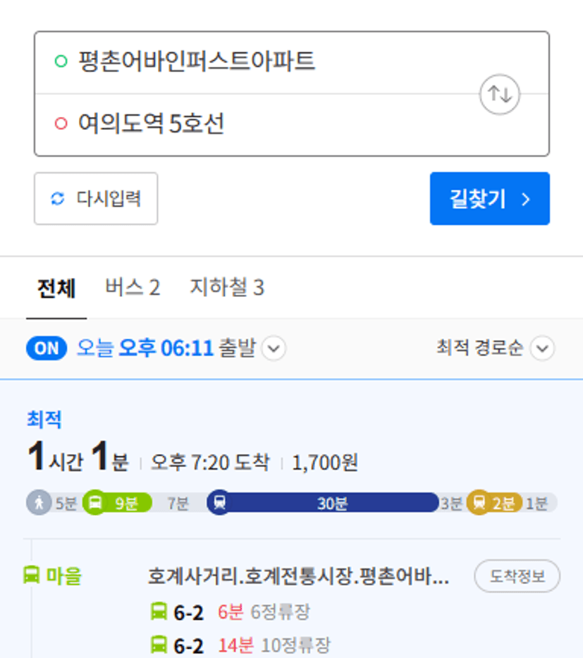
Task: Open the 최적 경로순 sort dropdown
Action: (496, 348)
